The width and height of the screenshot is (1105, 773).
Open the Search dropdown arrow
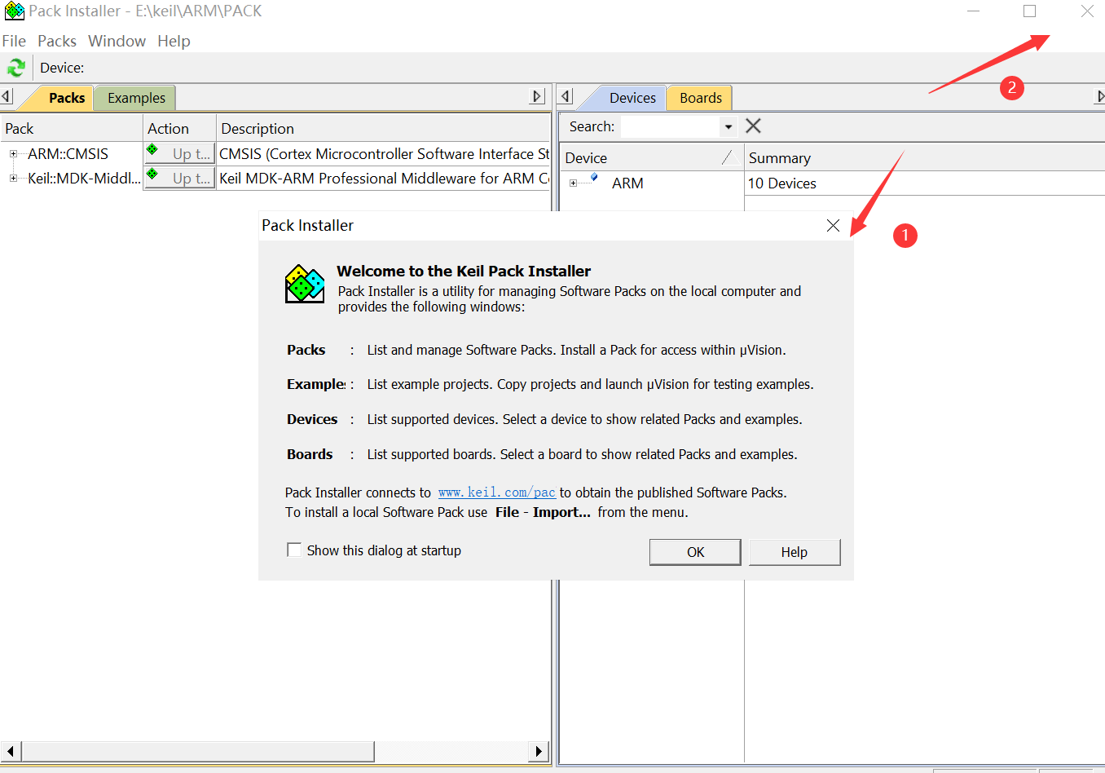click(x=729, y=126)
